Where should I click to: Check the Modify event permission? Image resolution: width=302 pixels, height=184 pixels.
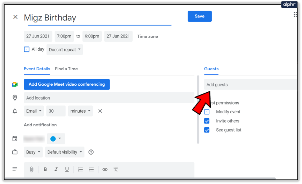point(207,112)
